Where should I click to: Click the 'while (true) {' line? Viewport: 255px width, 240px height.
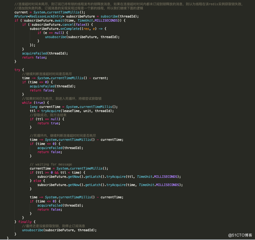point(36,103)
